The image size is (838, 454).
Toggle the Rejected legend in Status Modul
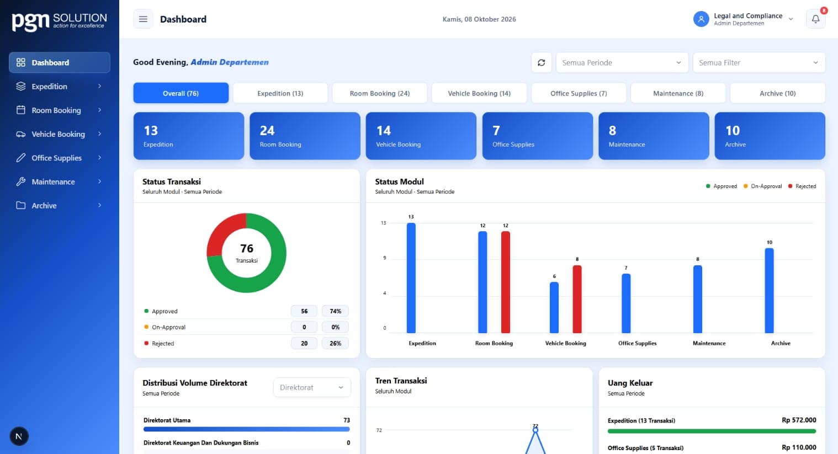(x=802, y=186)
